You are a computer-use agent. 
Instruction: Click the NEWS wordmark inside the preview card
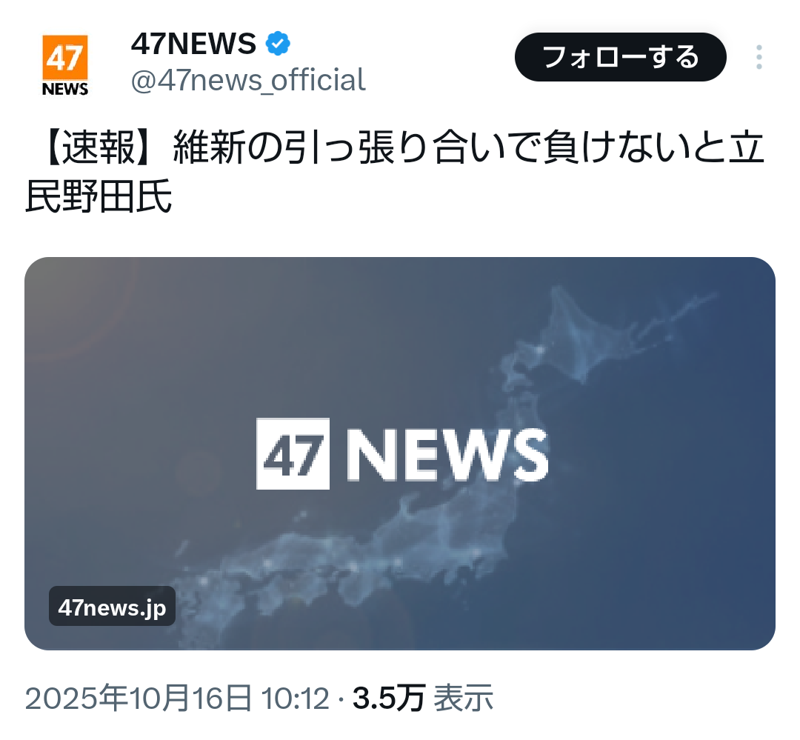point(448,454)
